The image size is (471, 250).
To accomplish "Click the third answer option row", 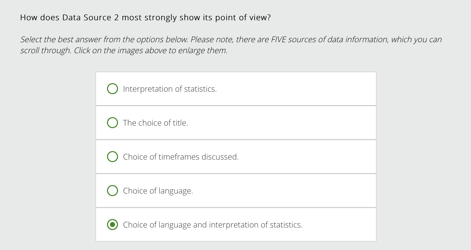I will [x=236, y=157].
